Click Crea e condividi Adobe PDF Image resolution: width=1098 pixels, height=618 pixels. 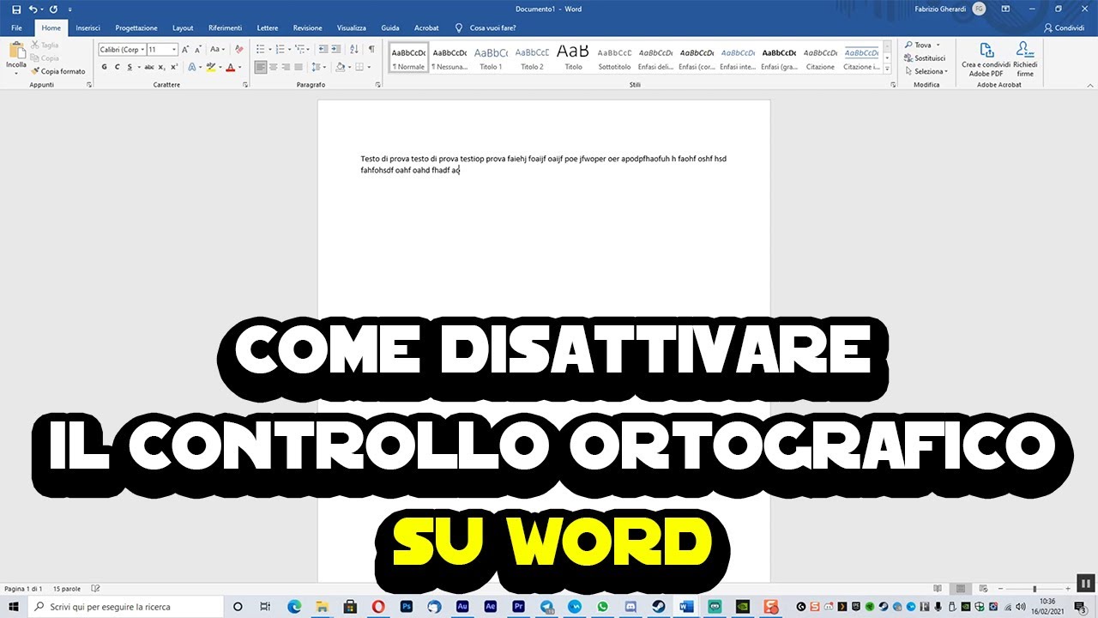coord(986,58)
